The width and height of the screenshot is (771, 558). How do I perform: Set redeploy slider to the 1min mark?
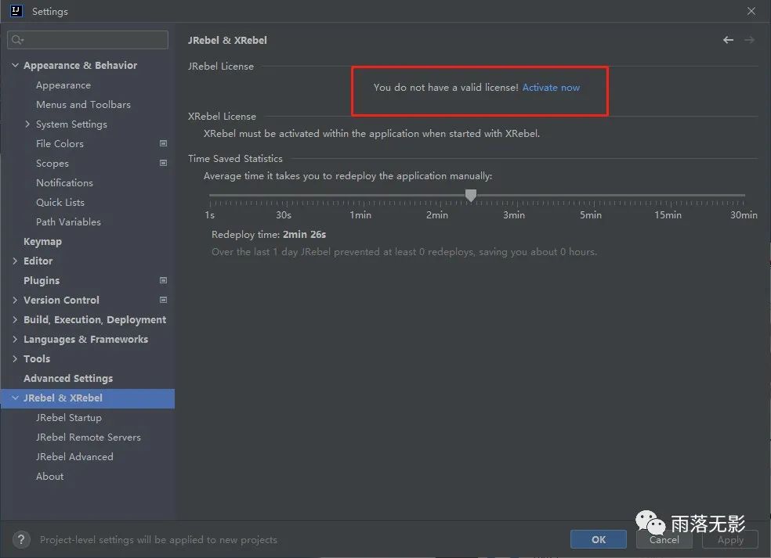[364, 196]
